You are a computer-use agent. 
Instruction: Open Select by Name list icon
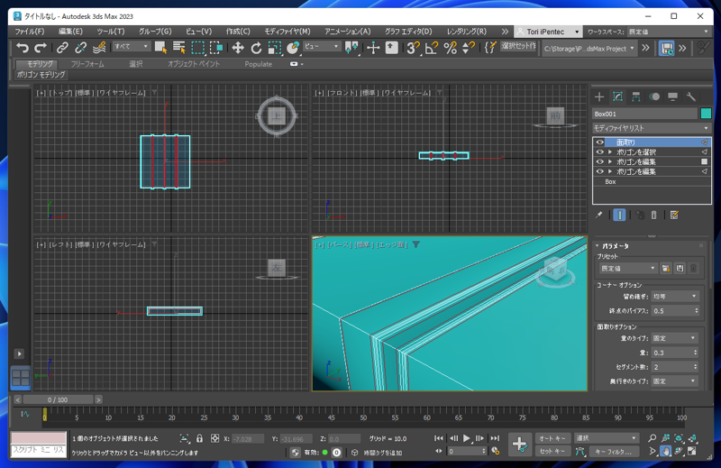pos(178,48)
